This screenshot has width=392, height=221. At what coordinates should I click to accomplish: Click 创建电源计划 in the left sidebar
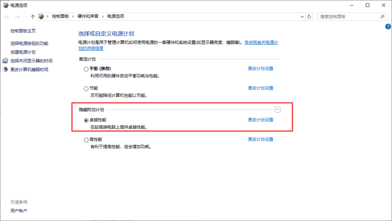click(x=23, y=52)
